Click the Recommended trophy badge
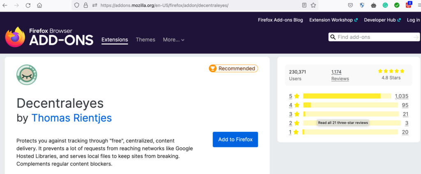The width and height of the screenshot is (421, 174). 234,68
